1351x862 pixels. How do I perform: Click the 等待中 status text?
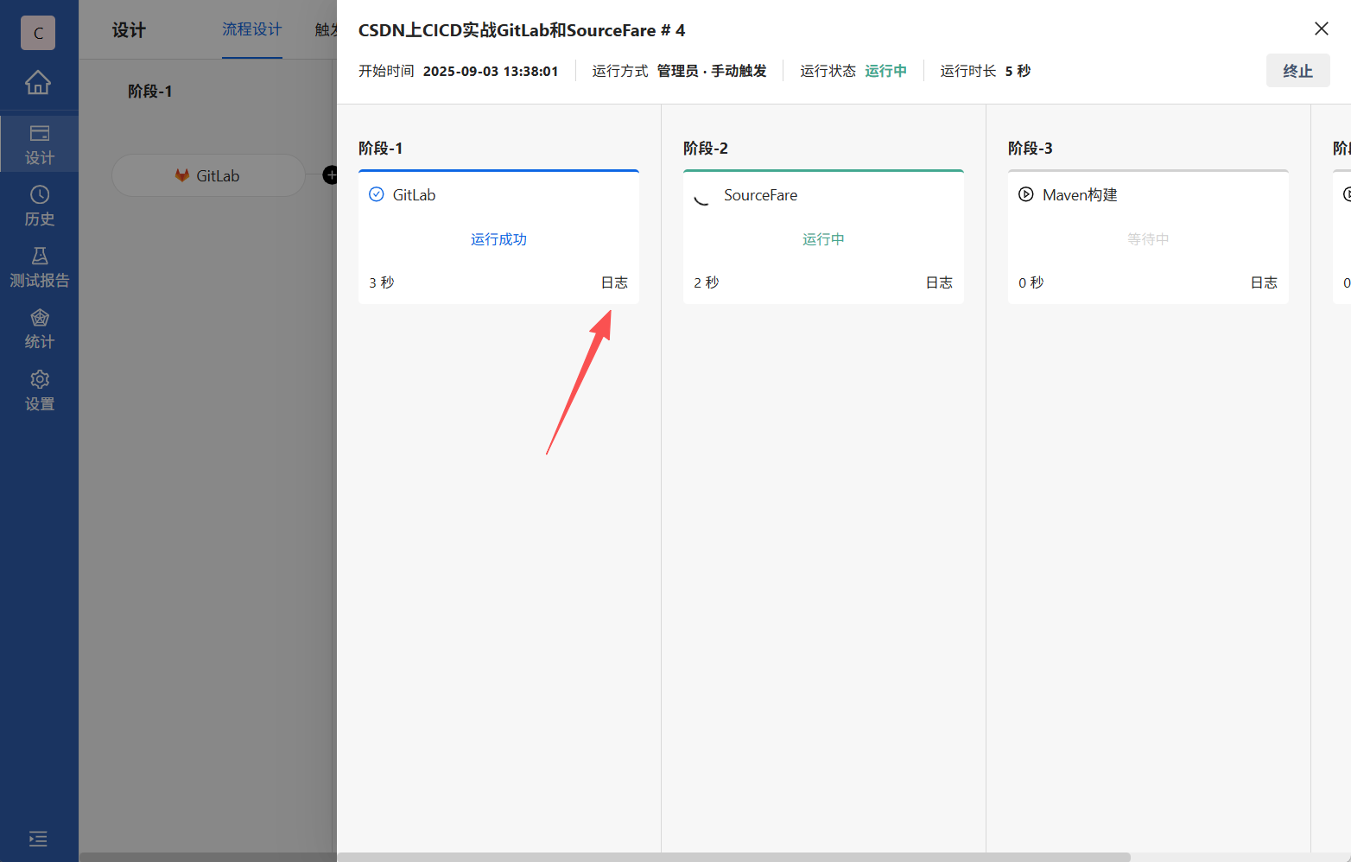point(1148,239)
